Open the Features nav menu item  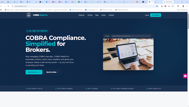coord(81,15)
